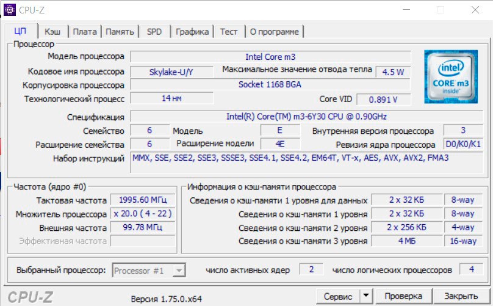Expand the Сервис button dropdown arrow
Screen dimensions: 493x306
click(x=366, y=296)
